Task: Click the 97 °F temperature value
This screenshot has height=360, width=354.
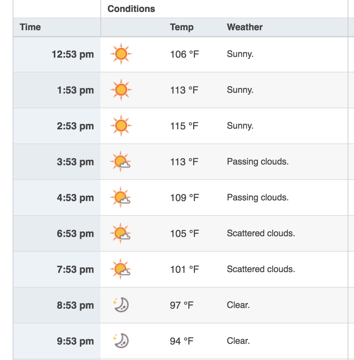Action: point(182,305)
